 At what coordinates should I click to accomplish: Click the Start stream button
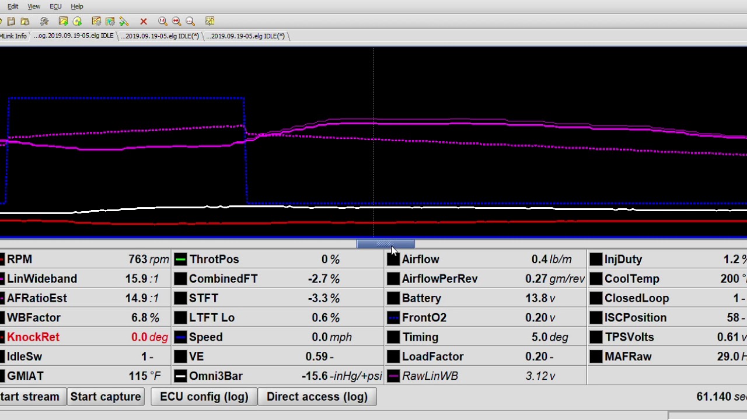click(30, 397)
